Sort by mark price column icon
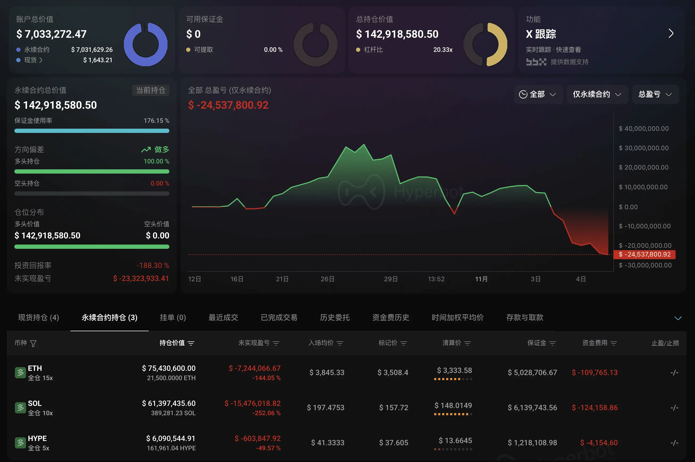The height and width of the screenshot is (462, 695). coord(404,343)
